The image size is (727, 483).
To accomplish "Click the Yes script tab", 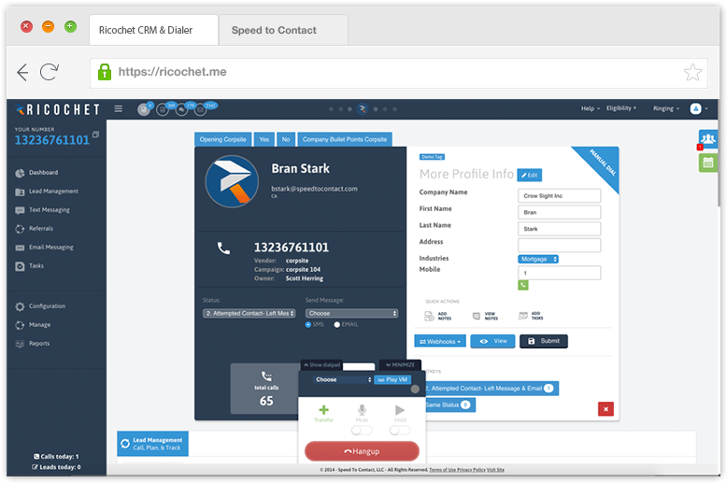I will tap(264, 139).
